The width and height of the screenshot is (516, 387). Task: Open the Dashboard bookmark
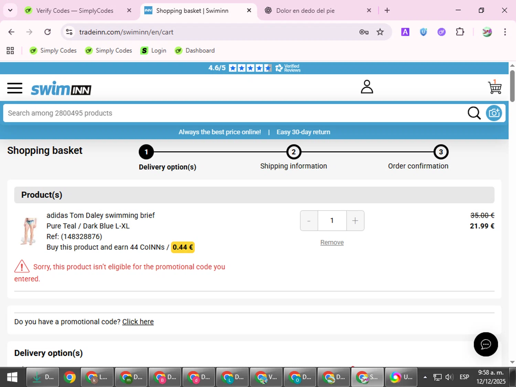tap(195, 51)
